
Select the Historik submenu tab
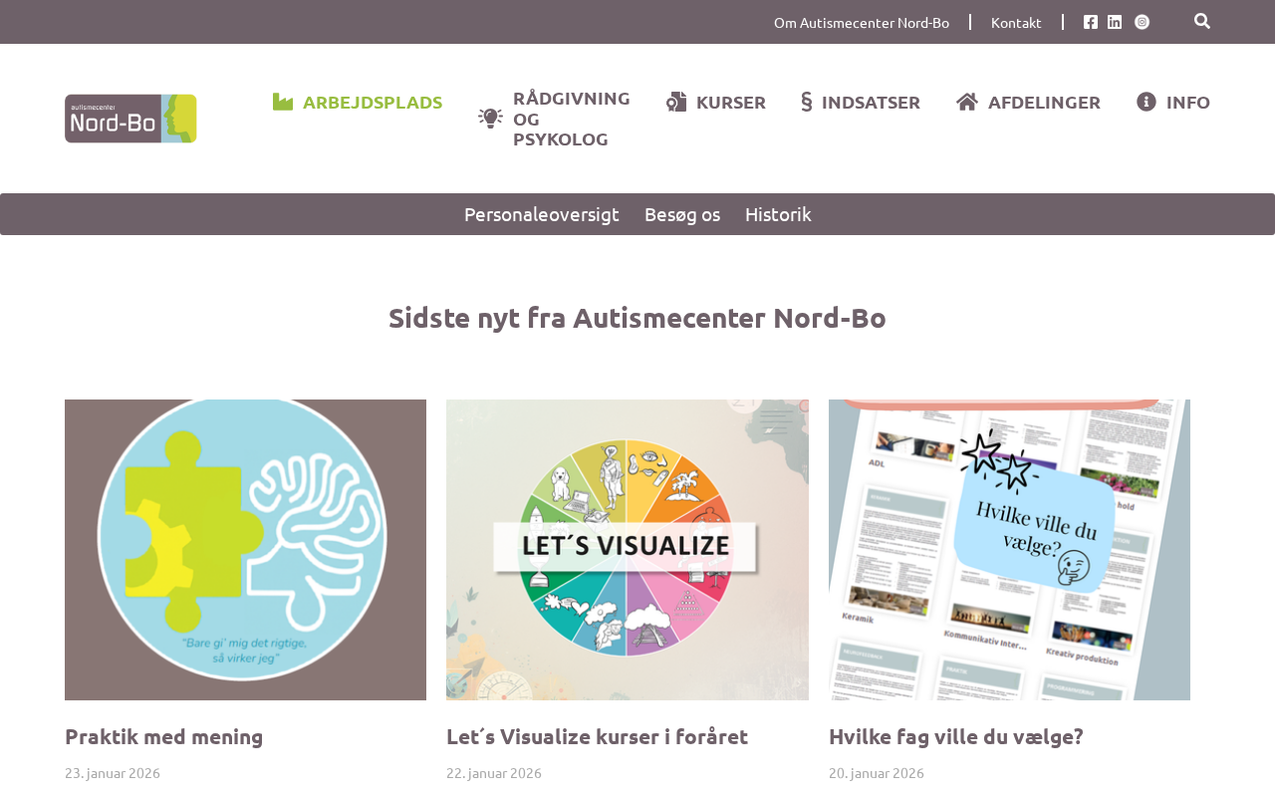[778, 214]
